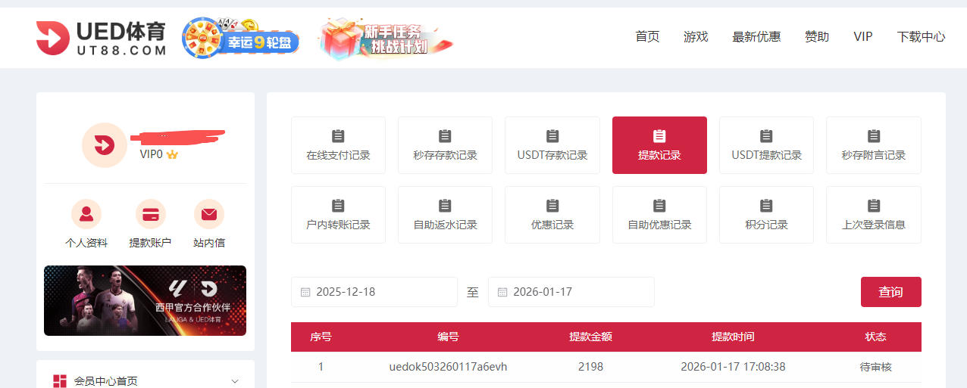967x388 pixels.
Task: Click the user avatar icon
Action: 104,145
